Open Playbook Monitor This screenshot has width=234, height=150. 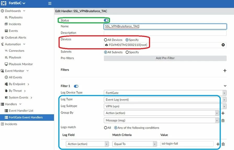21,64
